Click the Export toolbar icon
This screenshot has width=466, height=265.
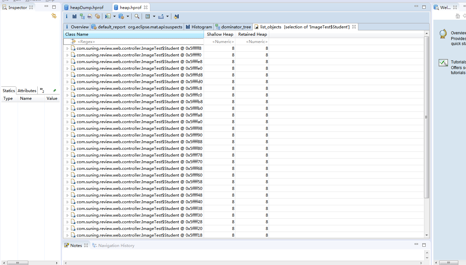tap(161, 16)
